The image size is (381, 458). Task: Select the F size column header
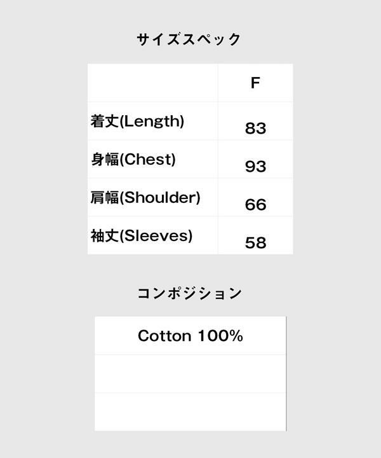coord(255,83)
